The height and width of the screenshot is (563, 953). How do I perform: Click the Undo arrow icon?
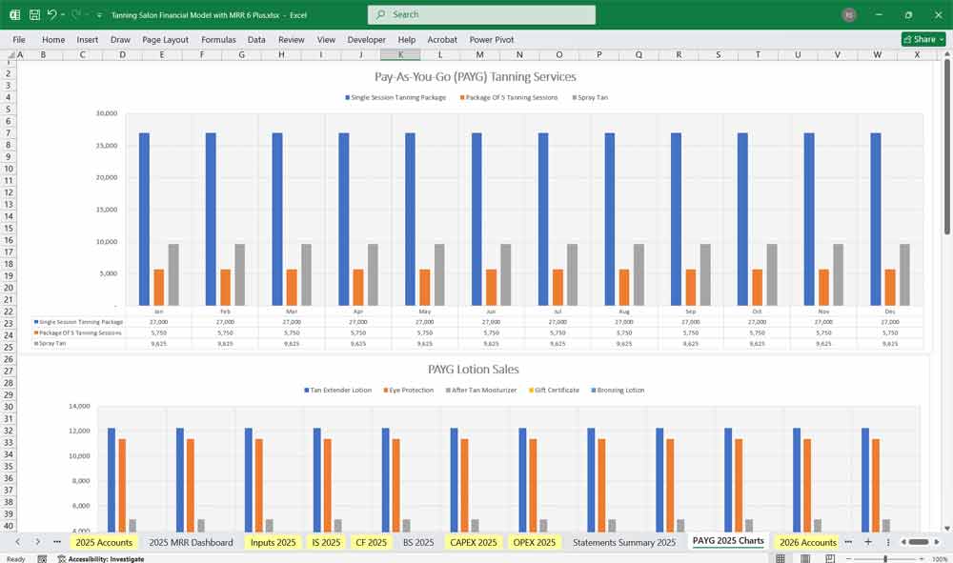[x=51, y=15]
